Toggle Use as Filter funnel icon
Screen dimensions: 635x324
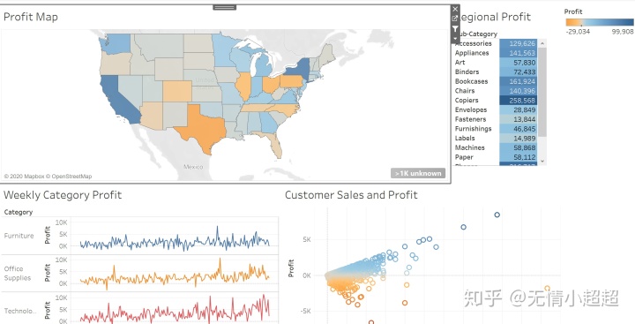pyautogui.click(x=455, y=29)
